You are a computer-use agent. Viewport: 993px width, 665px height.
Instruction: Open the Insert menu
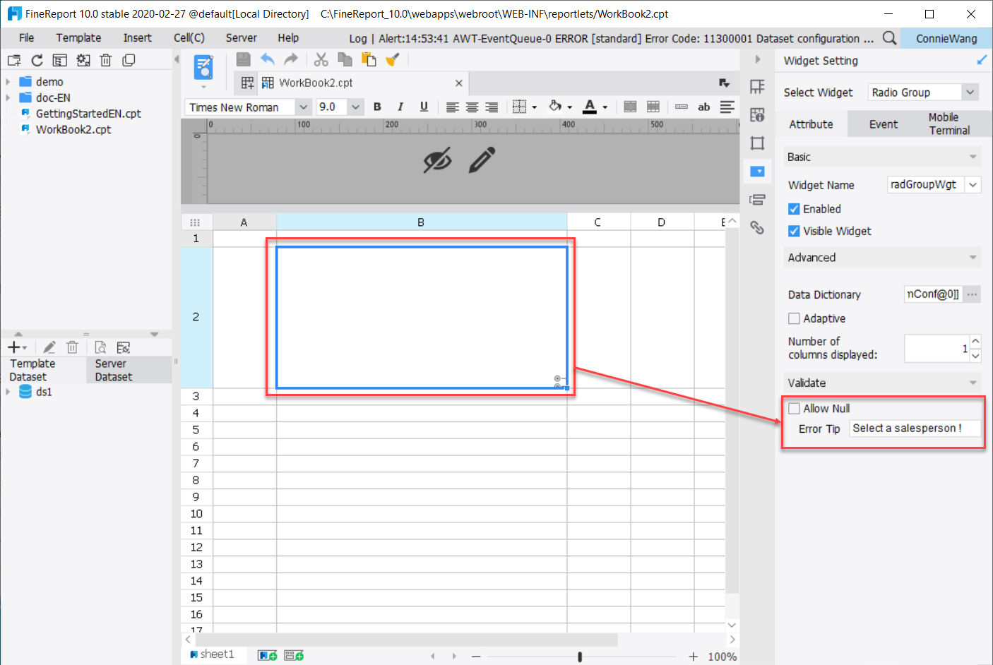click(137, 38)
